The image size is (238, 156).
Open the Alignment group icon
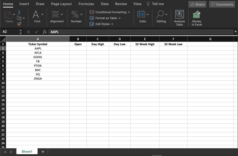[x=55, y=14]
